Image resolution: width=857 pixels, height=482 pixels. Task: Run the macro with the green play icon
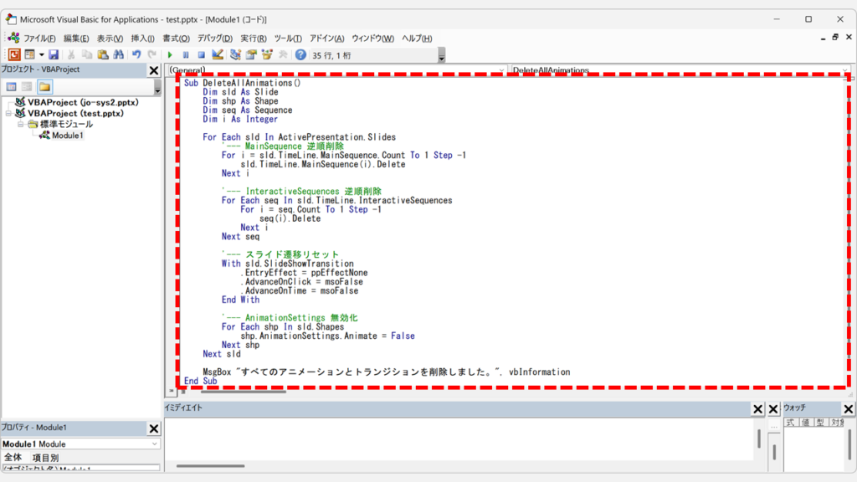pos(170,54)
